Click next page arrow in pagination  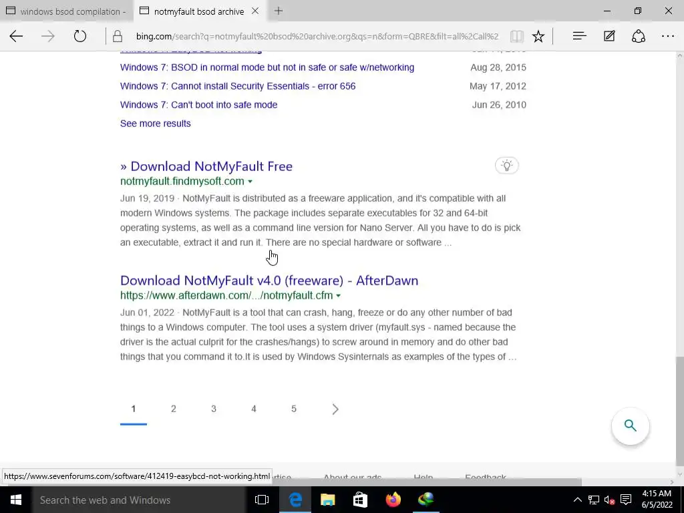[x=335, y=409]
